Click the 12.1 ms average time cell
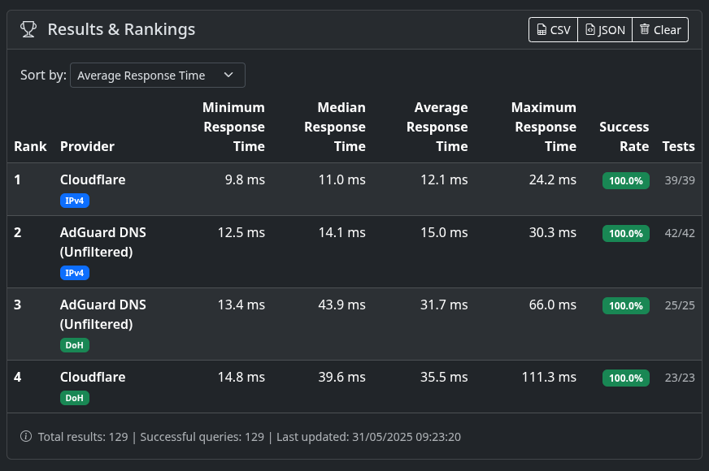The height and width of the screenshot is (471, 709). click(444, 179)
